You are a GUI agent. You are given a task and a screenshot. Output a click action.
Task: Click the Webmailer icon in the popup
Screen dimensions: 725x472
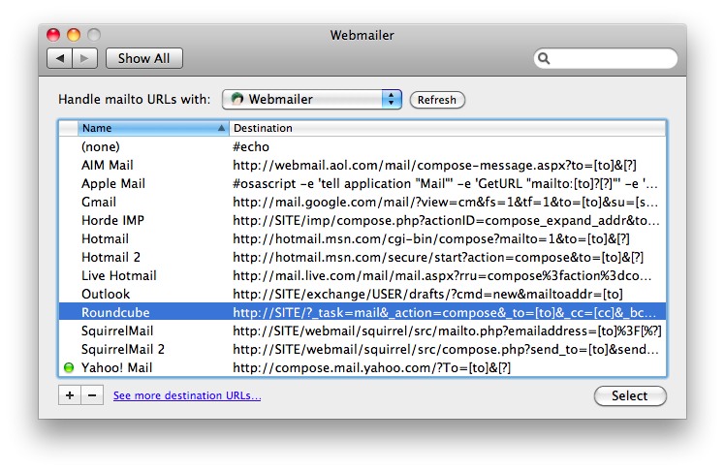click(237, 99)
